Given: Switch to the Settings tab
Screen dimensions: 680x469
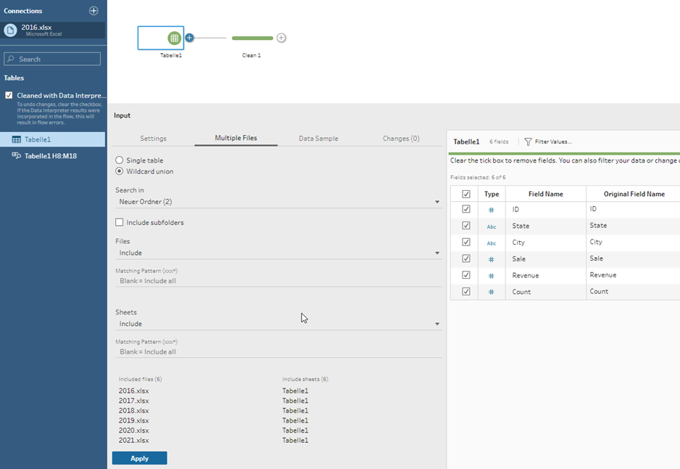Looking at the screenshot, I should [153, 139].
